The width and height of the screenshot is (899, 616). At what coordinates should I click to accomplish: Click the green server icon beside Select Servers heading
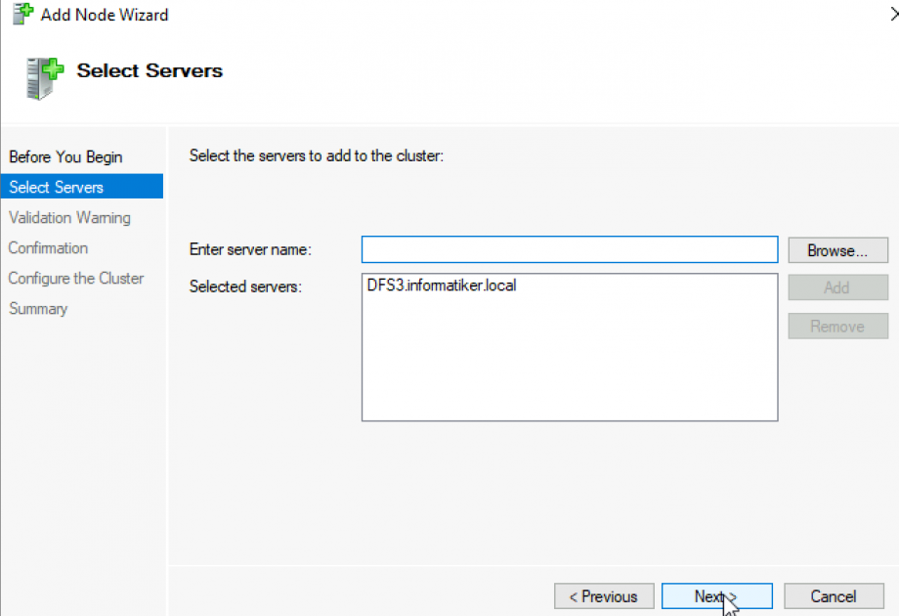click(x=41, y=78)
